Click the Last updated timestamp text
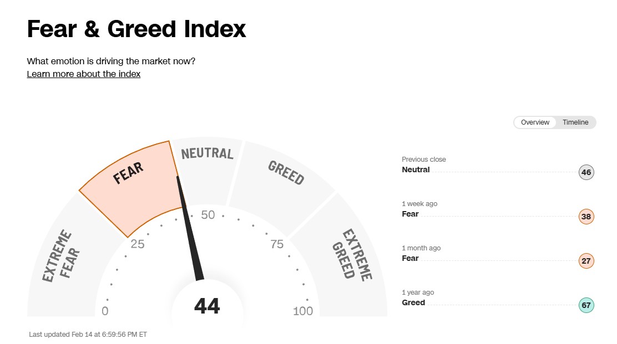Screen dimensions: 617x344 pyautogui.click(x=88, y=335)
